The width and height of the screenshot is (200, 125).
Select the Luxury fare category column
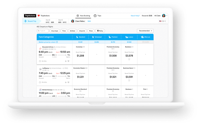[x=129, y=37]
